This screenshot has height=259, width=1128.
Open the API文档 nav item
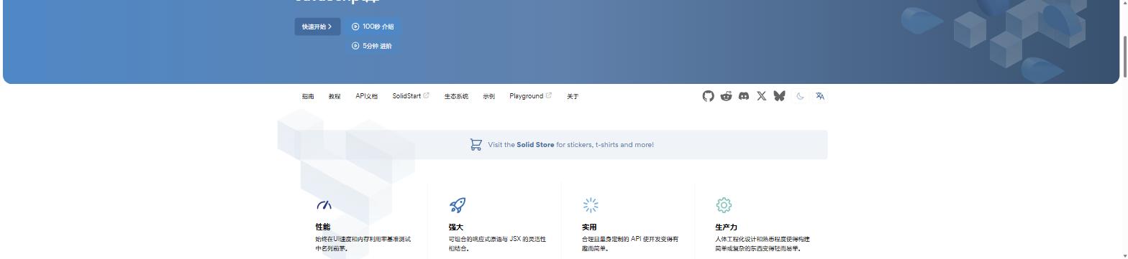tap(366, 96)
